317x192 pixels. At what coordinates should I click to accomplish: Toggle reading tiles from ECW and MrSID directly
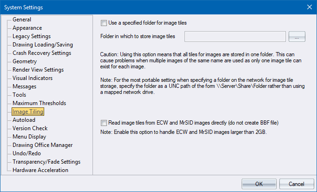[x=104, y=123]
